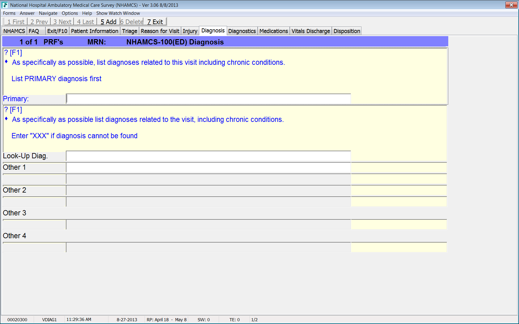Jump to the Last record button
Image resolution: width=519 pixels, height=324 pixels.
point(85,22)
